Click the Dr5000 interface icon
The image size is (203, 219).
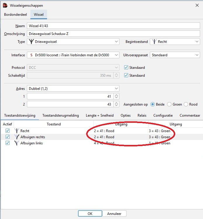click(31, 55)
